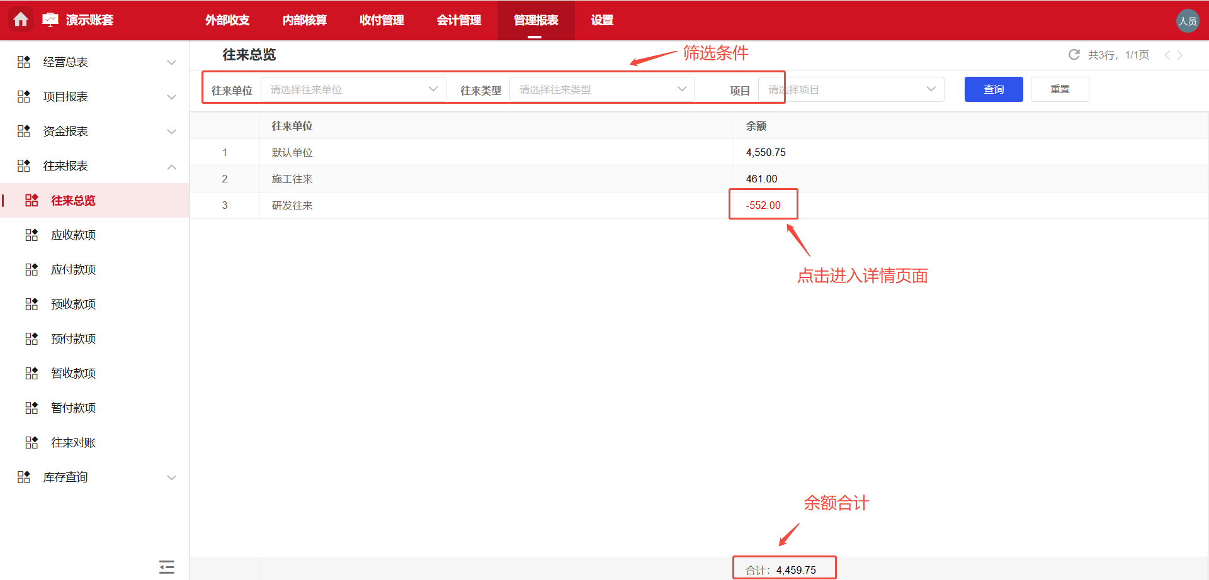Viewport: 1209px width, 580px height.
Task: Open the 往来单位 selector dropdown
Action: coord(353,89)
